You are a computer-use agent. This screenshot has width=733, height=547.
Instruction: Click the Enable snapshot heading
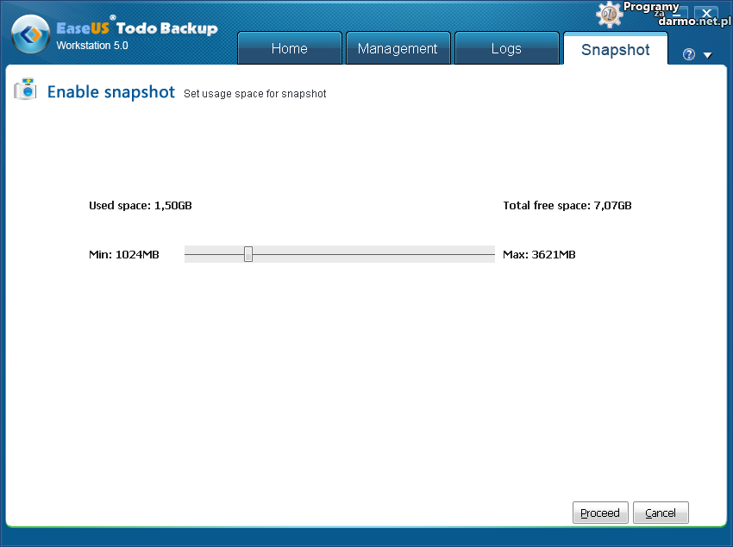click(110, 92)
